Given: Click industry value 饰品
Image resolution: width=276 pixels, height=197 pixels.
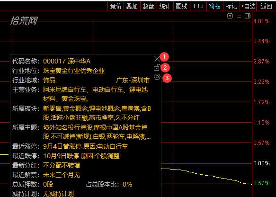Looking at the screenshot, I should (49, 81).
